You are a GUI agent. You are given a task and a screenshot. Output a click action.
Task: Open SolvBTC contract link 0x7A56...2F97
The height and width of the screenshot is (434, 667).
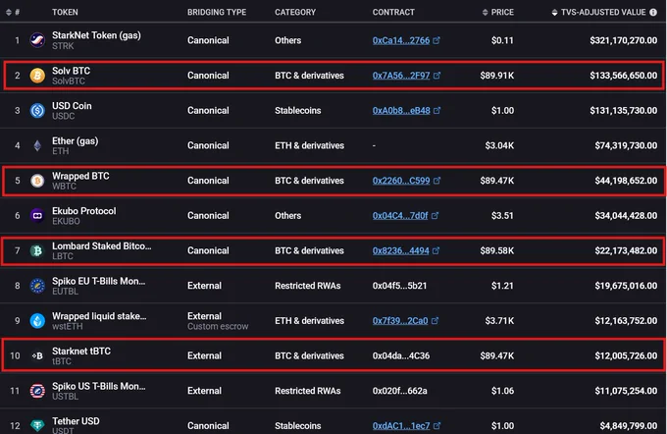click(401, 76)
